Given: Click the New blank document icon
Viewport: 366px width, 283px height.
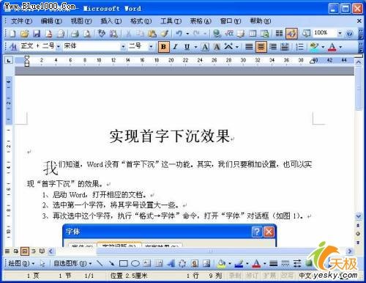Looking at the screenshot, I should tap(12, 34).
